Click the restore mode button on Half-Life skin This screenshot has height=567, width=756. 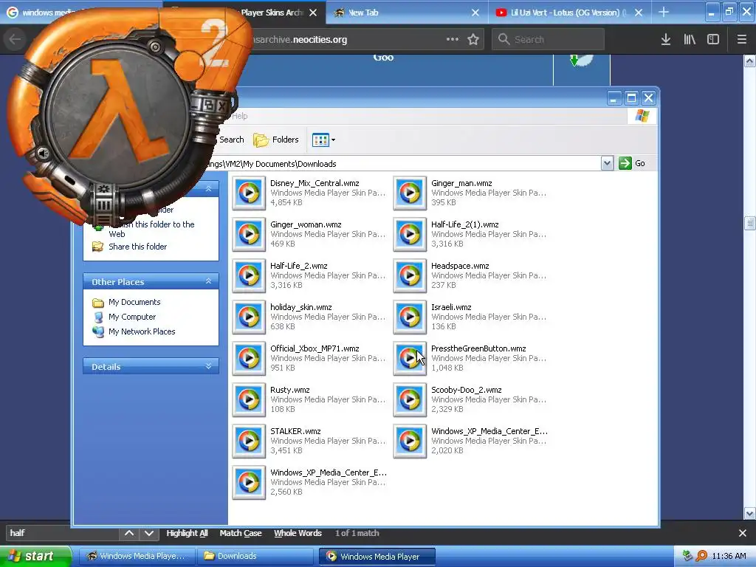(210, 103)
